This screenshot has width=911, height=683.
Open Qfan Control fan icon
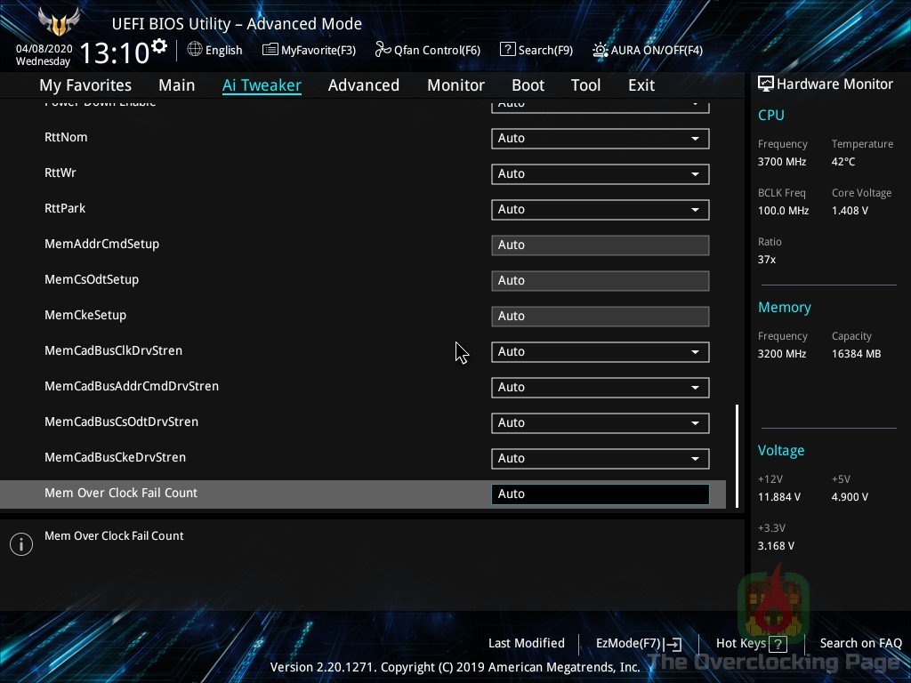coord(383,50)
